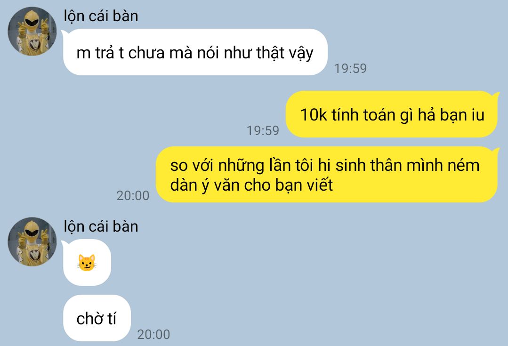This screenshot has width=508, height=346.
Task: Tap the yellow ranger avatar beside cat emoji
Action: pos(32,241)
